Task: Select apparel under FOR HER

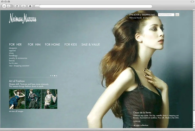Action: coord(12,51)
